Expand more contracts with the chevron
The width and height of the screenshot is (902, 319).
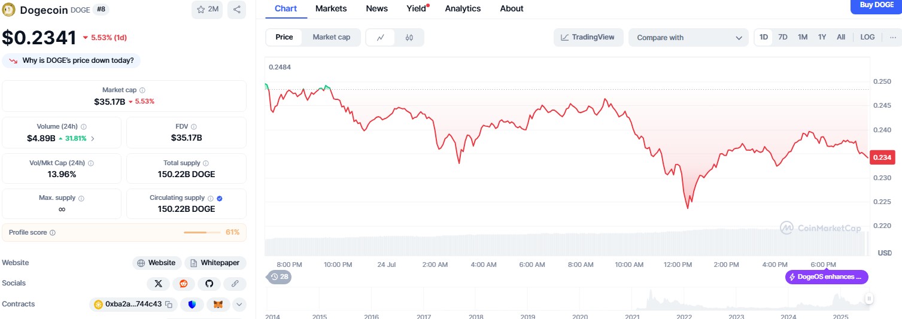pos(239,305)
